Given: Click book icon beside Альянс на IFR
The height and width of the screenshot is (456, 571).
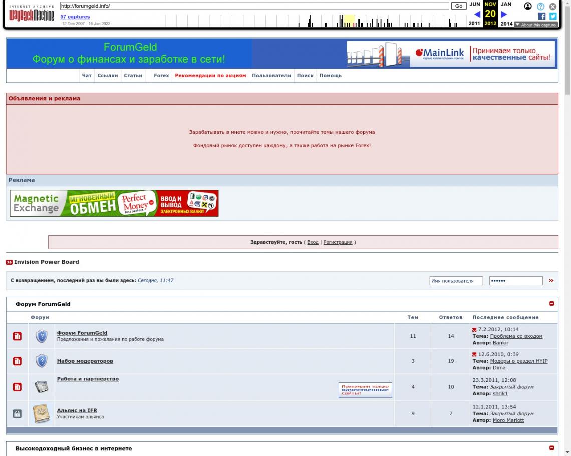Looking at the screenshot, I should click(41, 414).
